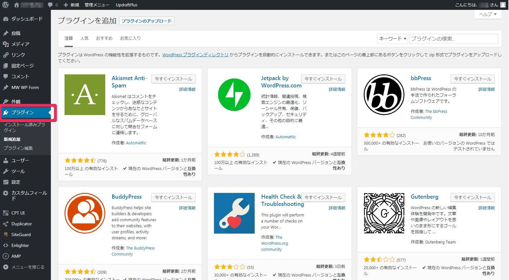
Task: Click プラグインのアップロード button
Action: click(147, 21)
